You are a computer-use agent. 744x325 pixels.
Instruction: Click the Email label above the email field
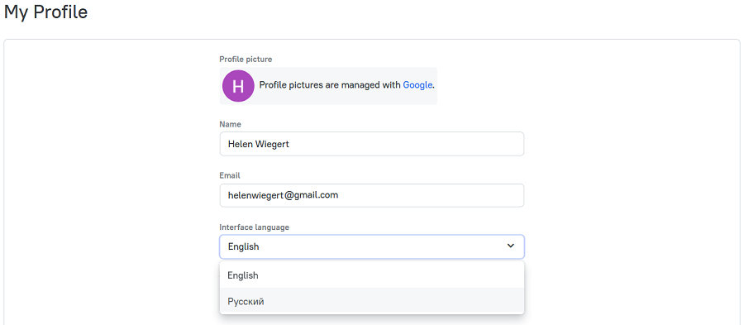tap(230, 175)
